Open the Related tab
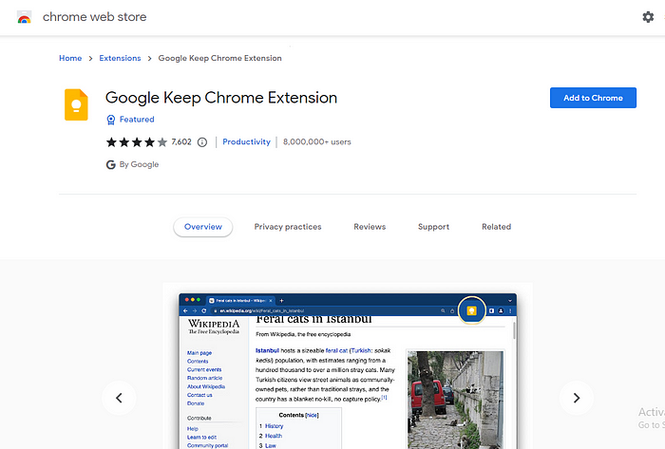 click(496, 227)
